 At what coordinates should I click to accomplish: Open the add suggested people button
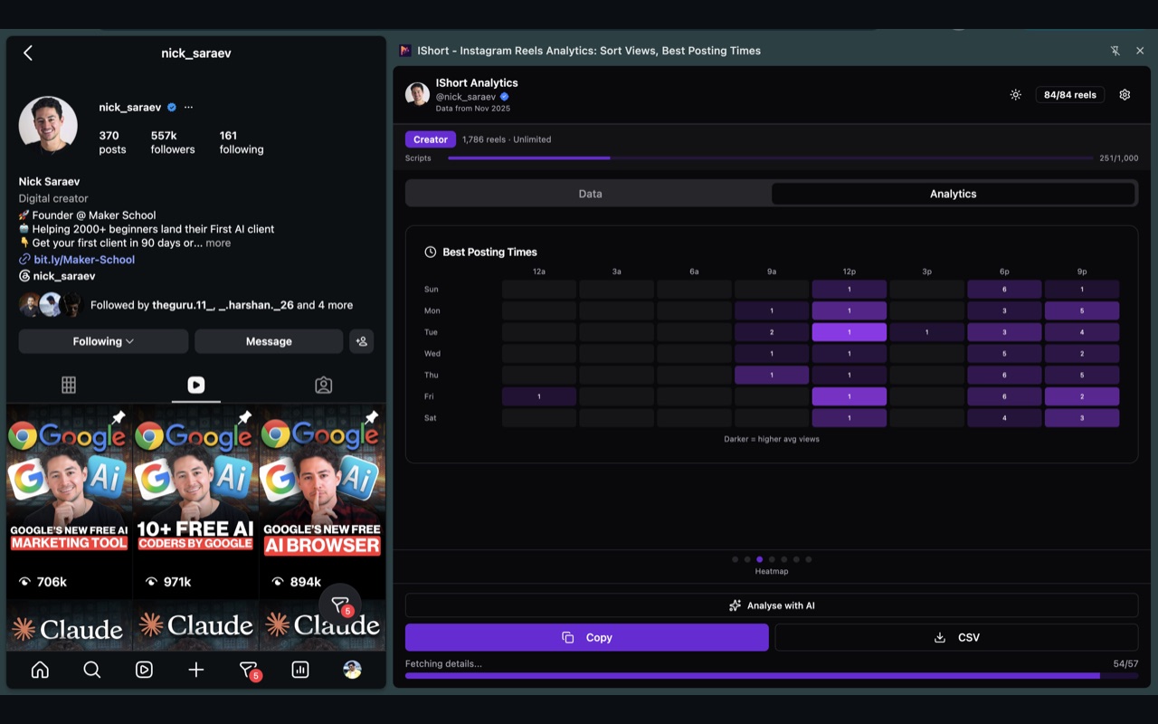tap(362, 341)
